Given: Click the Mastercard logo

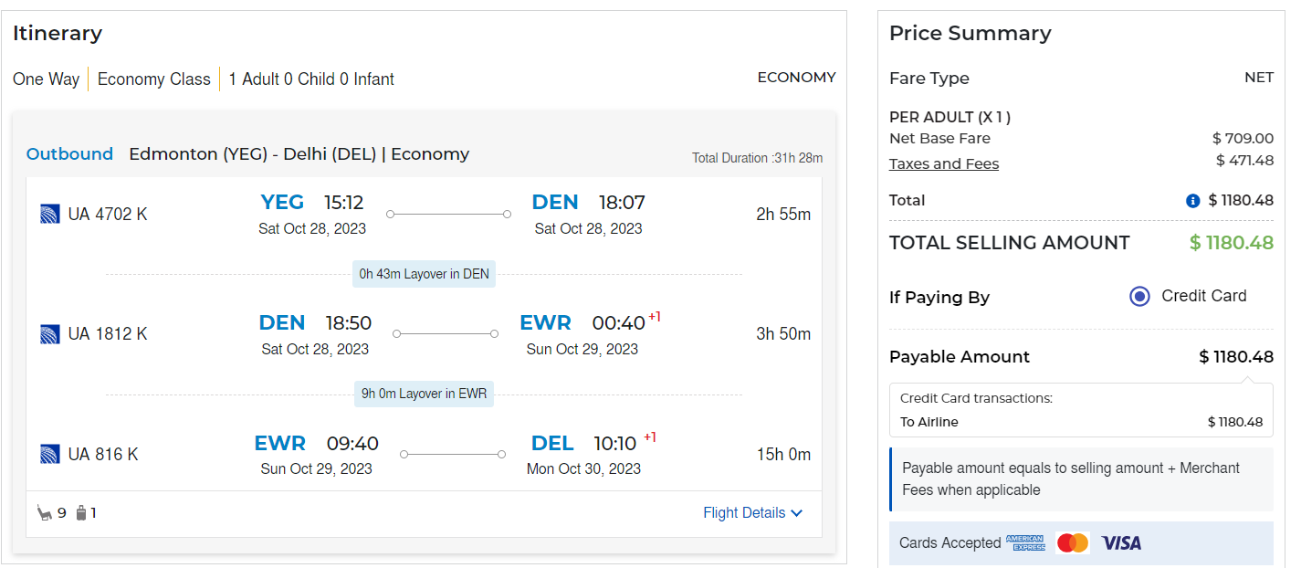Looking at the screenshot, I should (x=1073, y=543).
